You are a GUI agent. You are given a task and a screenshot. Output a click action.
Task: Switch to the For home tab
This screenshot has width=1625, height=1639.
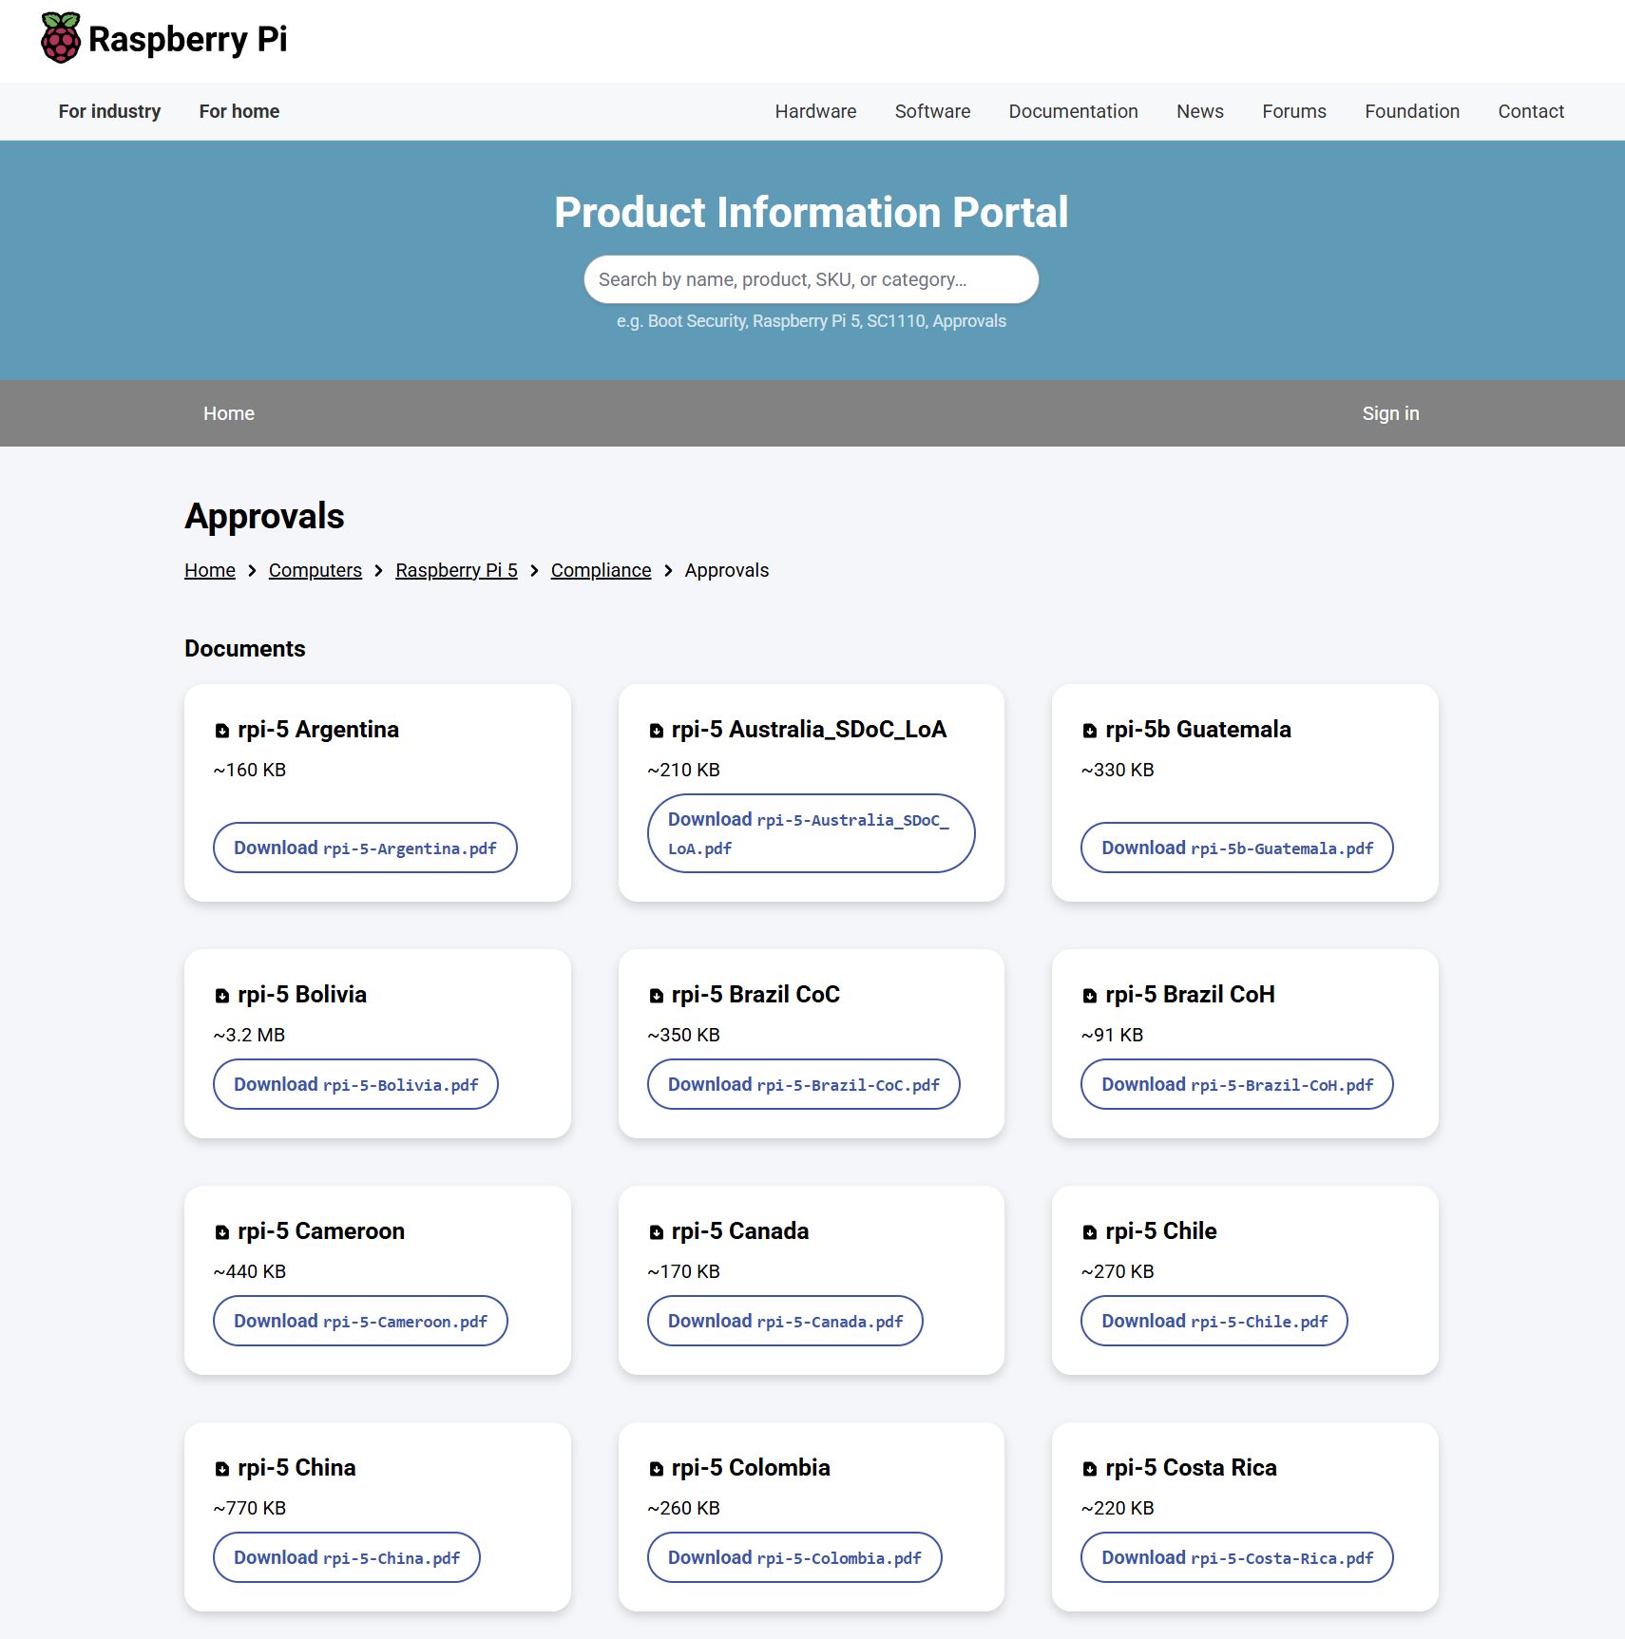(239, 111)
